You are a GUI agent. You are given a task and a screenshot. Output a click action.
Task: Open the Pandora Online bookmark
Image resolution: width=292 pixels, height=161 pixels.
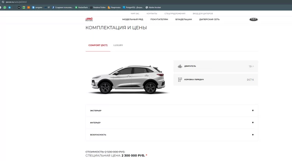tap(98, 7)
